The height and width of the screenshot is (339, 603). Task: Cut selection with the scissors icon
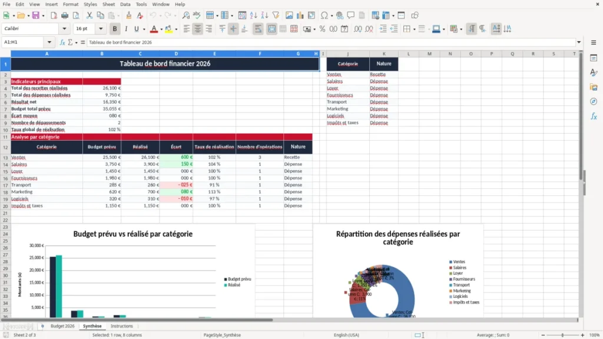pos(90,15)
